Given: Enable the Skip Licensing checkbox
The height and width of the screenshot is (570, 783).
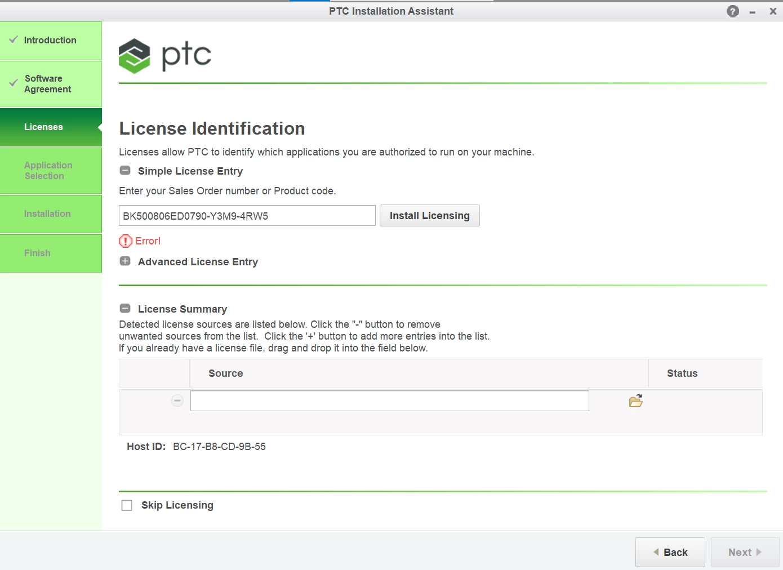Looking at the screenshot, I should pyautogui.click(x=127, y=505).
